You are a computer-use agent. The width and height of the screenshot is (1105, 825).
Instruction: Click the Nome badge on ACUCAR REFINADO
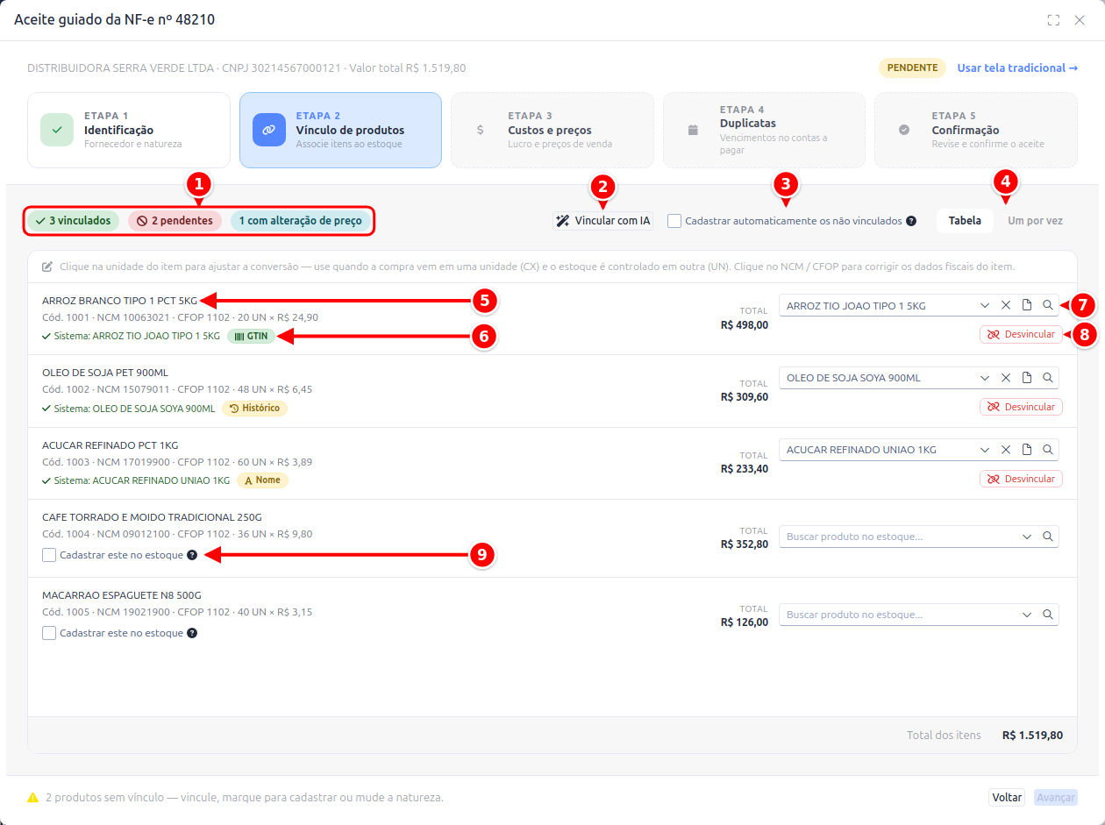(262, 480)
